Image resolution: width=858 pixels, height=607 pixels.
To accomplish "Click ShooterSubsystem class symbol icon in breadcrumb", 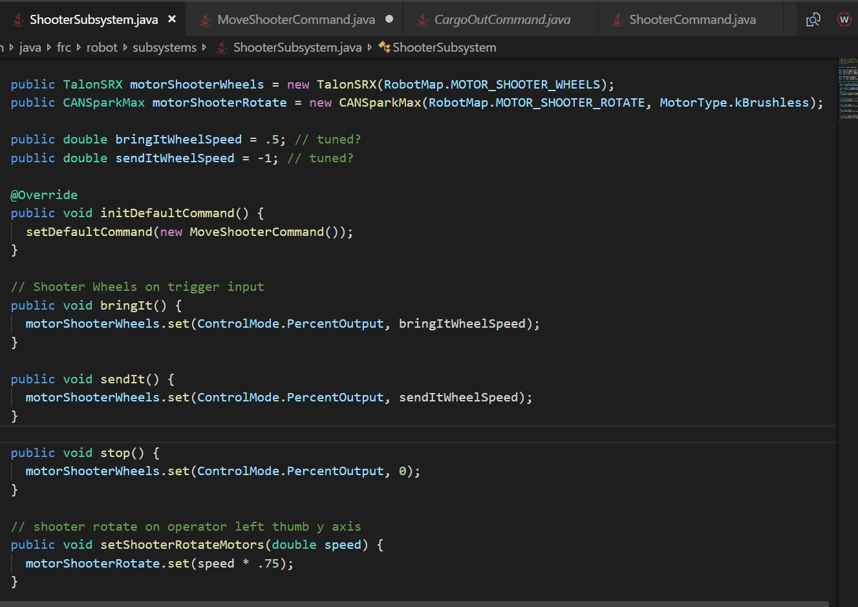I will tap(384, 47).
